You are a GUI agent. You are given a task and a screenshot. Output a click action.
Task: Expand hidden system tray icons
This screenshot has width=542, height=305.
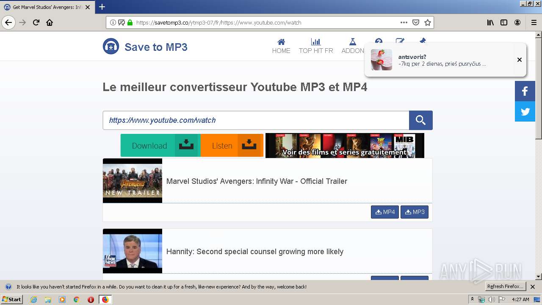[473, 299]
